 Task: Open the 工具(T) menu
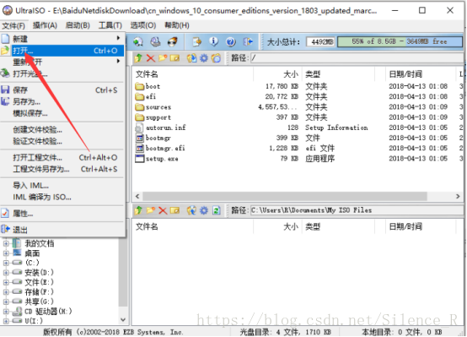[x=110, y=25]
